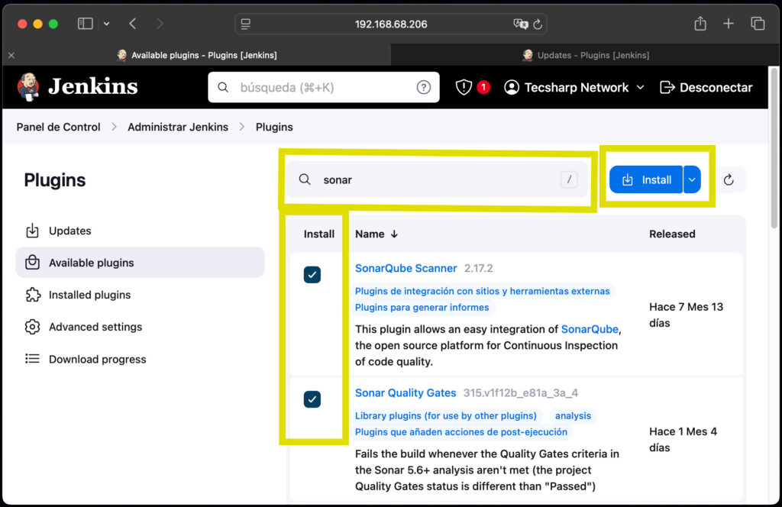The width and height of the screenshot is (782, 507).
Task: Click the Jenkins butler logo
Action: point(28,87)
